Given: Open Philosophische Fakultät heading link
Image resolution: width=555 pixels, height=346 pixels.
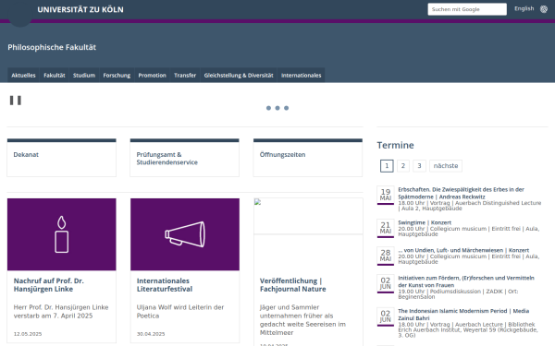Looking at the screenshot, I should pyautogui.click(x=52, y=47).
